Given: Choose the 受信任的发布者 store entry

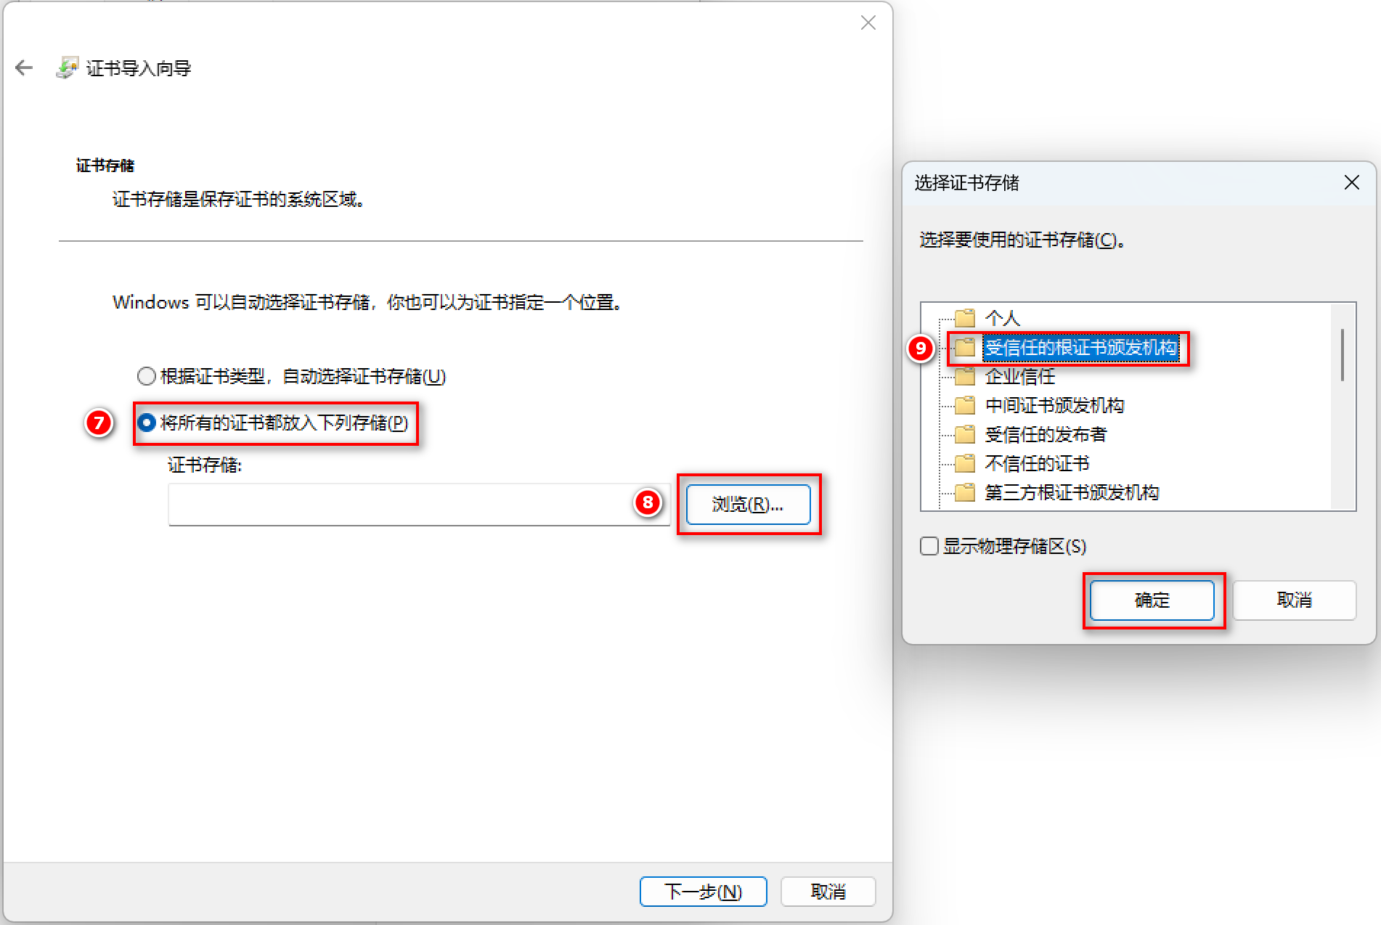Looking at the screenshot, I should coord(1046,434).
